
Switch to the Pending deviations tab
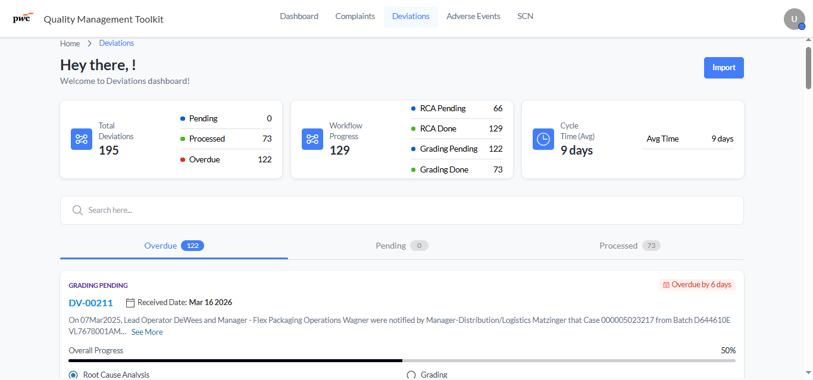(x=402, y=246)
